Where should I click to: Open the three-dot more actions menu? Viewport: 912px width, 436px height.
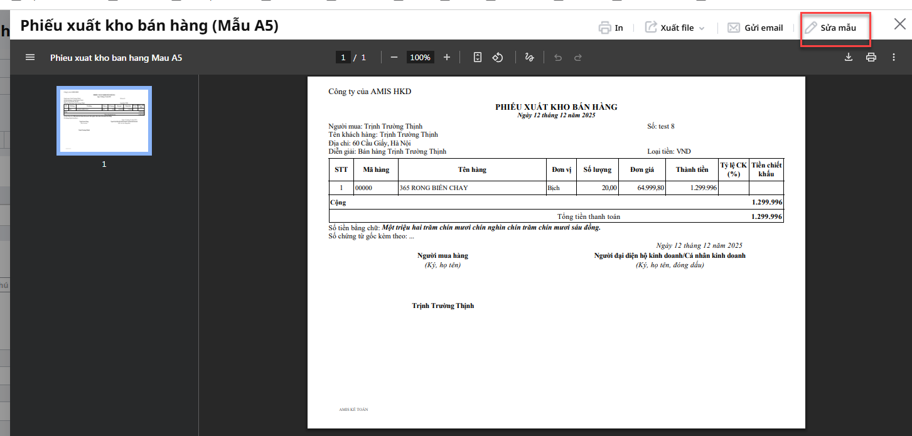[x=894, y=57]
